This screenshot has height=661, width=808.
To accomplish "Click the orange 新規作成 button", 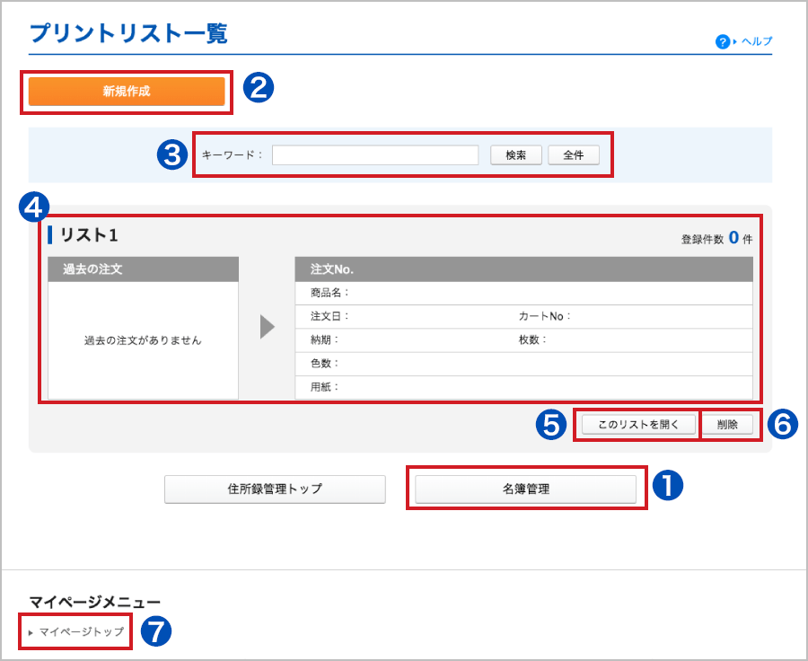I will [127, 92].
